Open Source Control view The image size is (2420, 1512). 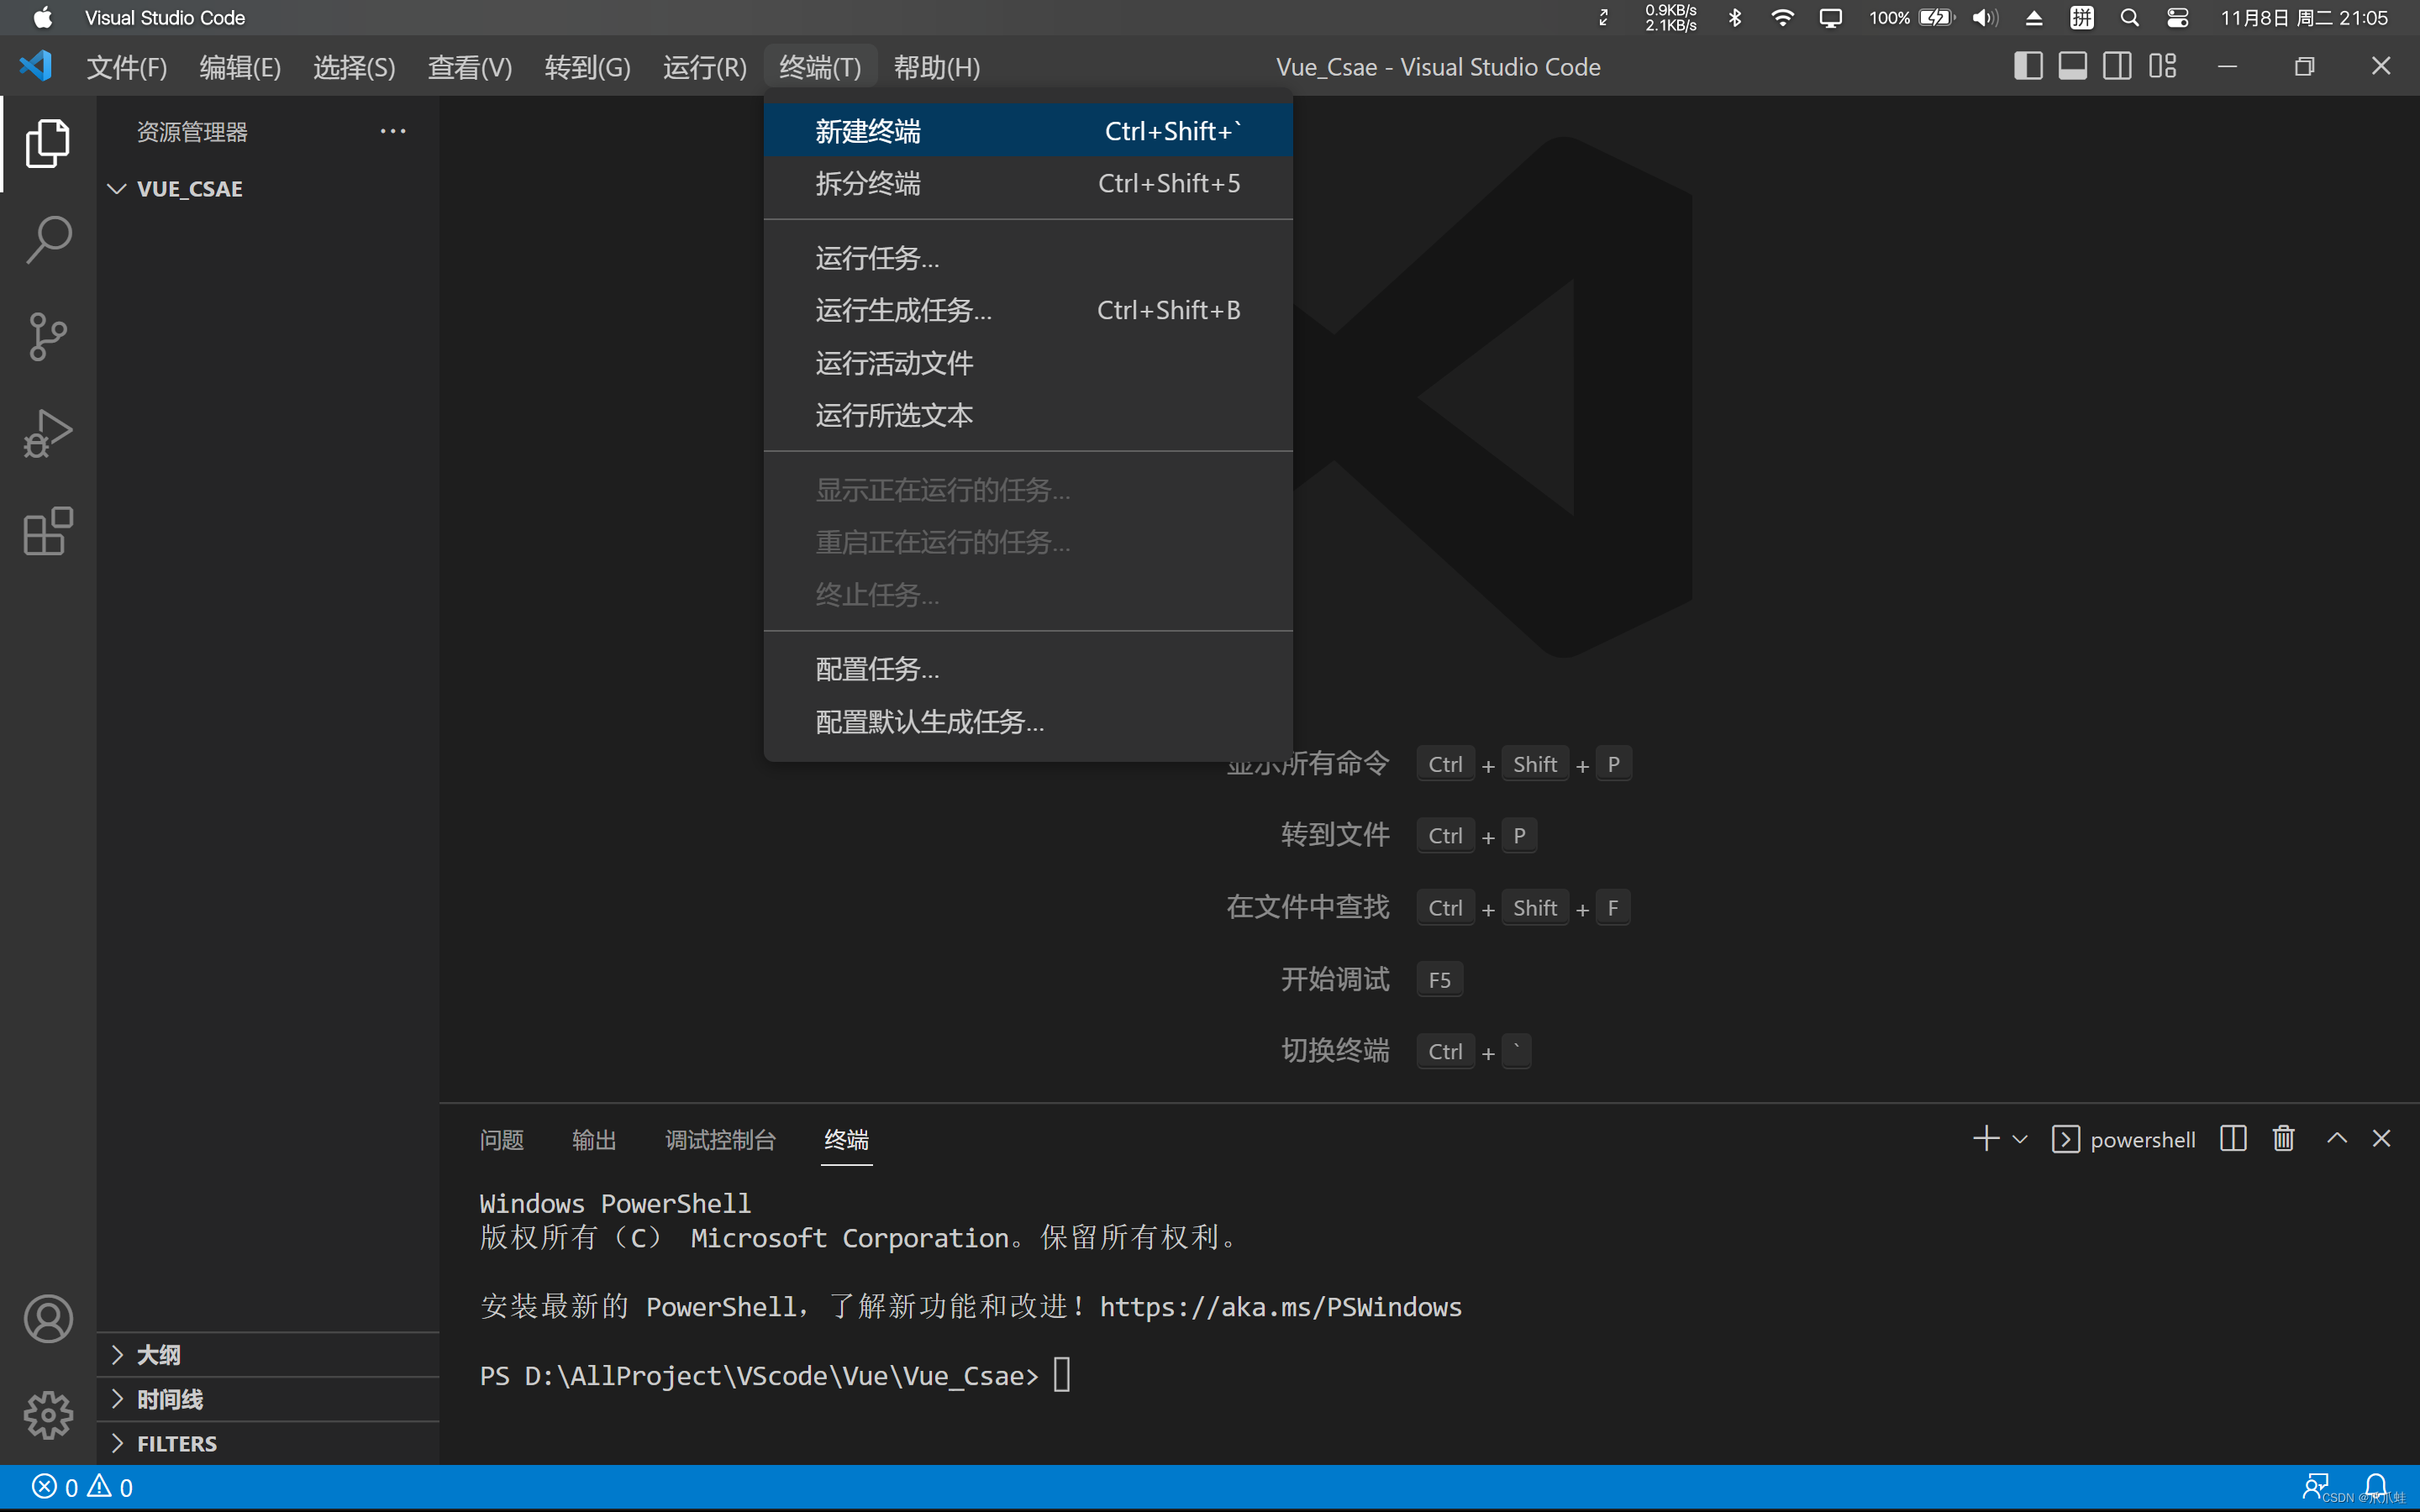click(x=47, y=337)
